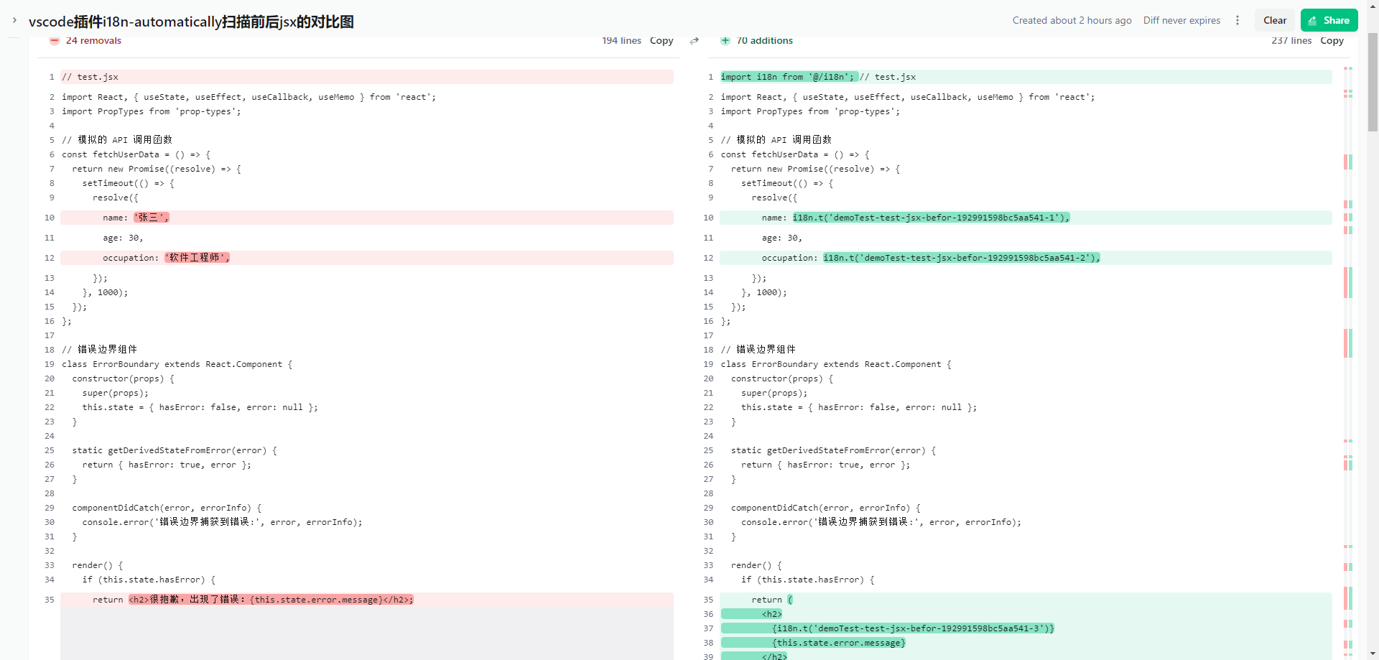Expand the left sidebar chevron
Image resolution: width=1379 pixels, height=660 pixels.
14,20
